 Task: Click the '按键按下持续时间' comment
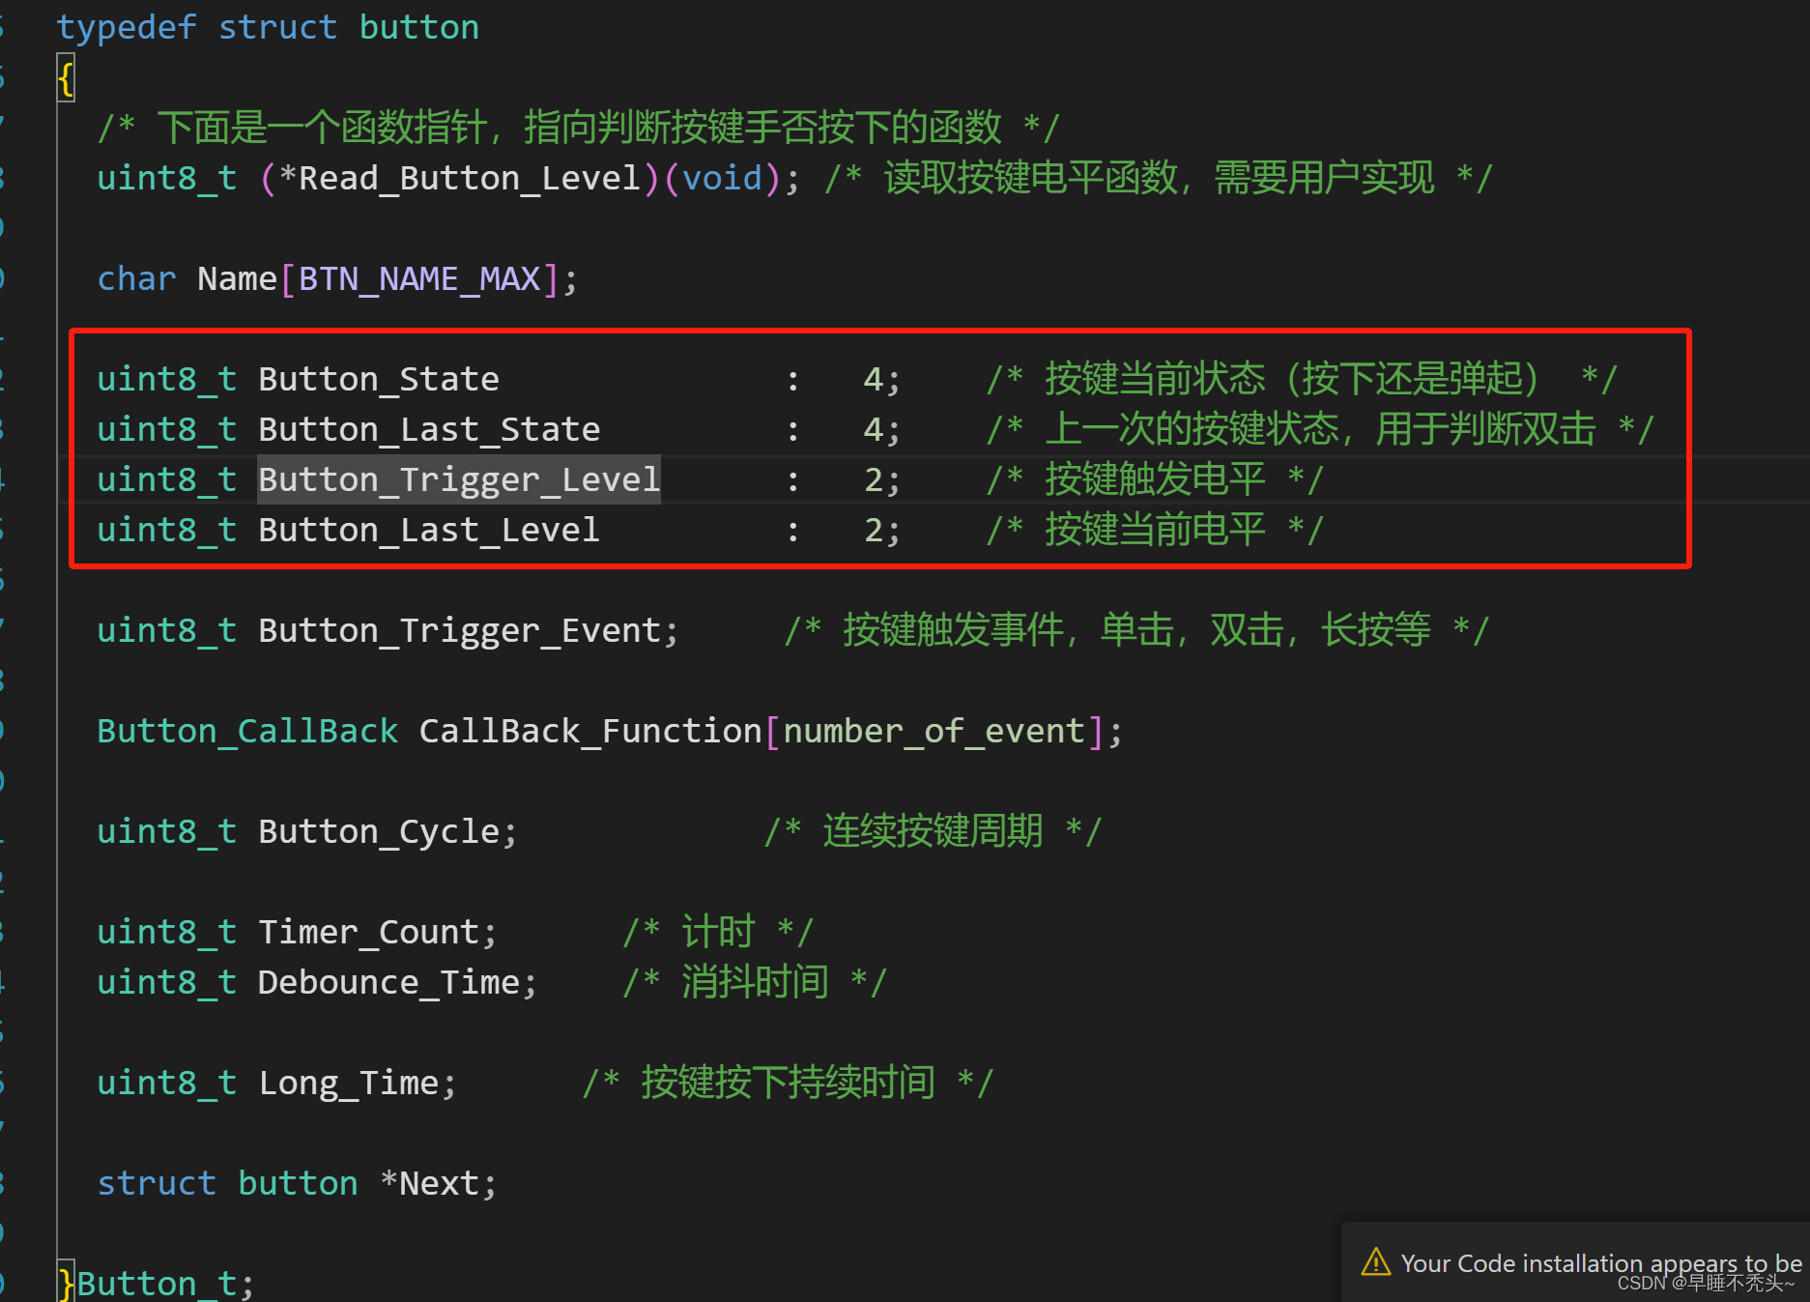pos(788,1083)
